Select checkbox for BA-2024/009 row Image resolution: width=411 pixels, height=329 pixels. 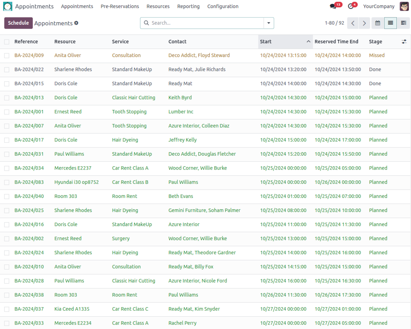[x=7, y=56]
